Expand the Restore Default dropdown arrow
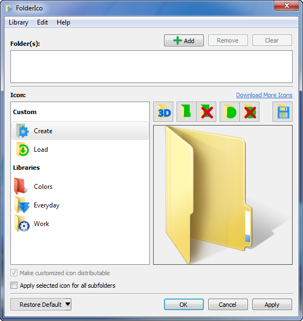Screen dimensions: 303x321 click(x=68, y=304)
